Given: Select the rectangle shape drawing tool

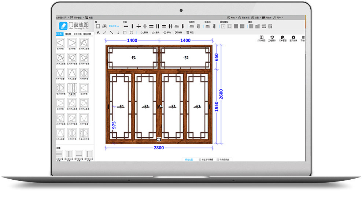Looking at the screenshot, I should pyautogui.click(x=125, y=33).
